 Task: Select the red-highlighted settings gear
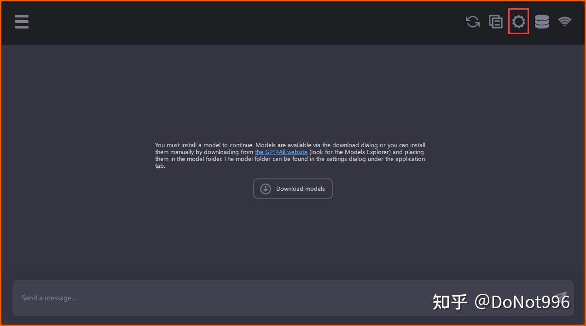tap(518, 21)
